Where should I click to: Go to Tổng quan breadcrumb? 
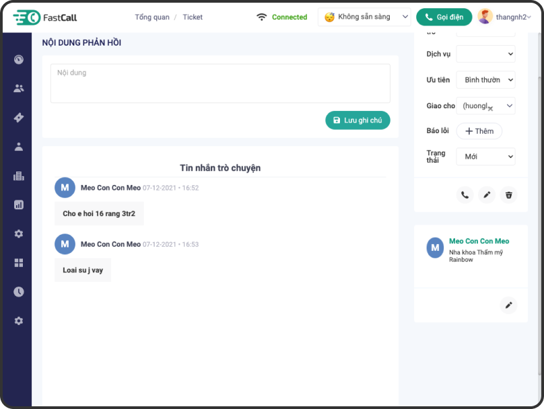[x=152, y=17]
